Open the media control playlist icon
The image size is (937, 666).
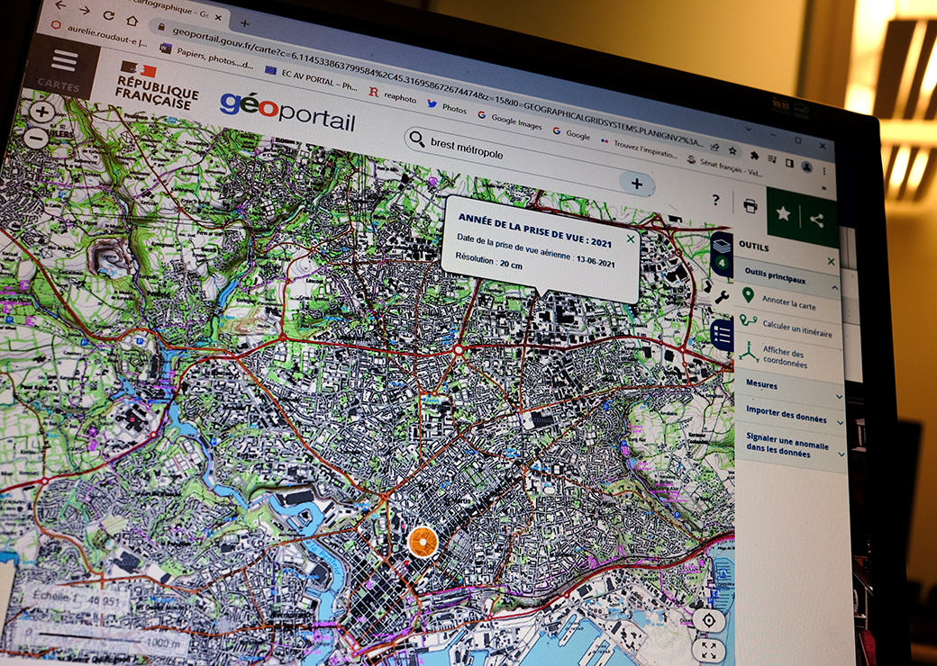click(x=772, y=159)
